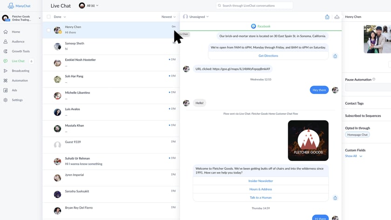This screenshot has width=391, height=220.
Task: Click the Luis Avalos avatar
Action: point(57,112)
